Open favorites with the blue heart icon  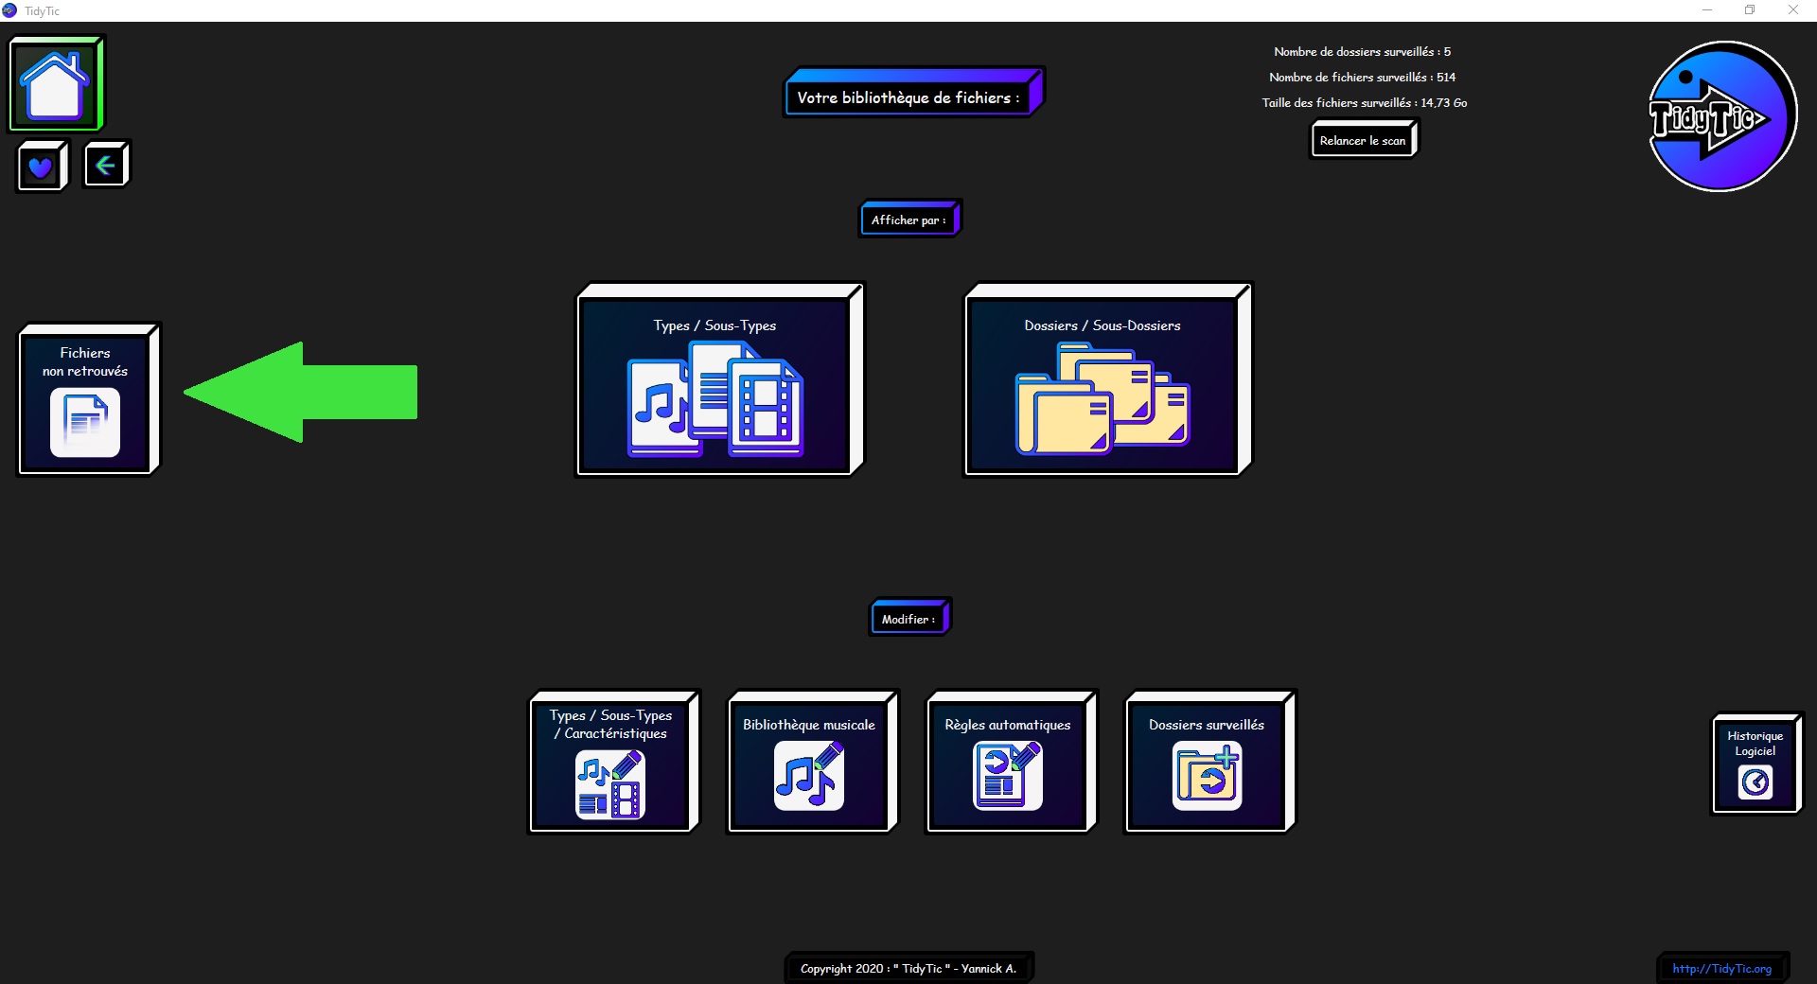tap(42, 167)
